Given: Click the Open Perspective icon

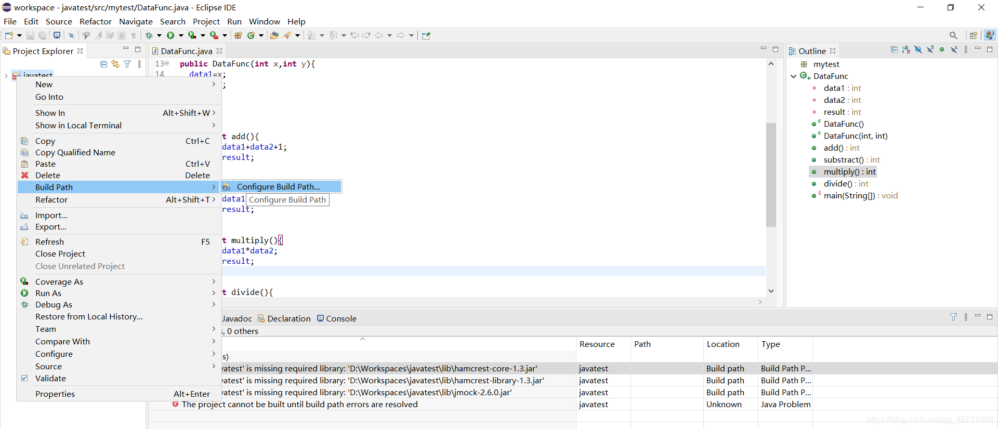Looking at the screenshot, I should pos(973,35).
